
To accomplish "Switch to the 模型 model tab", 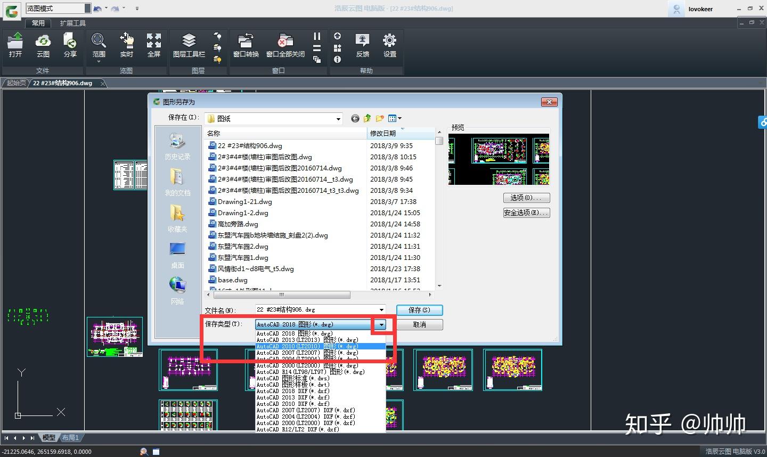I will click(48, 438).
